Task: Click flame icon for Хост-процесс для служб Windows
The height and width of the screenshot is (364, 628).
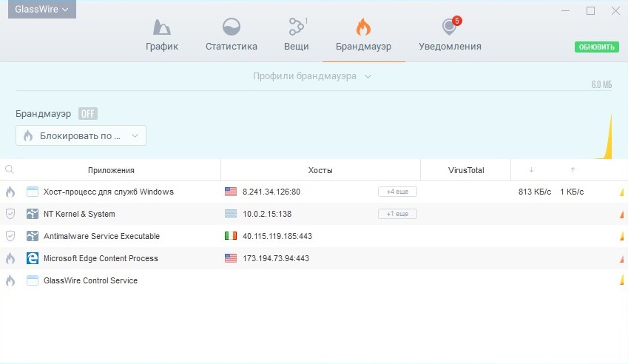Action: pos(10,192)
